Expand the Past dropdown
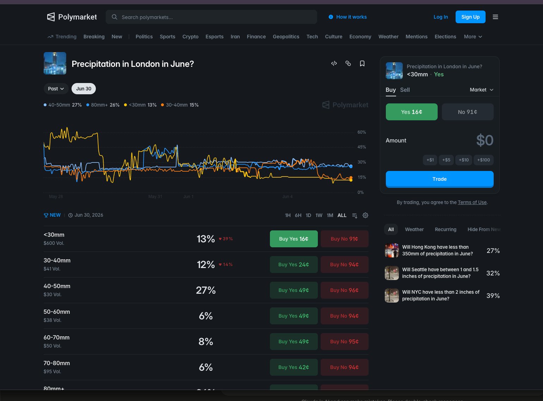This screenshot has height=401, width=543. pyautogui.click(x=56, y=89)
